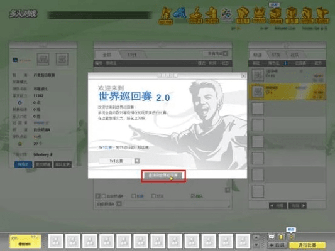Click the enter world tour button in dialog
Viewport: 335px width, 251px height.
click(163, 176)
